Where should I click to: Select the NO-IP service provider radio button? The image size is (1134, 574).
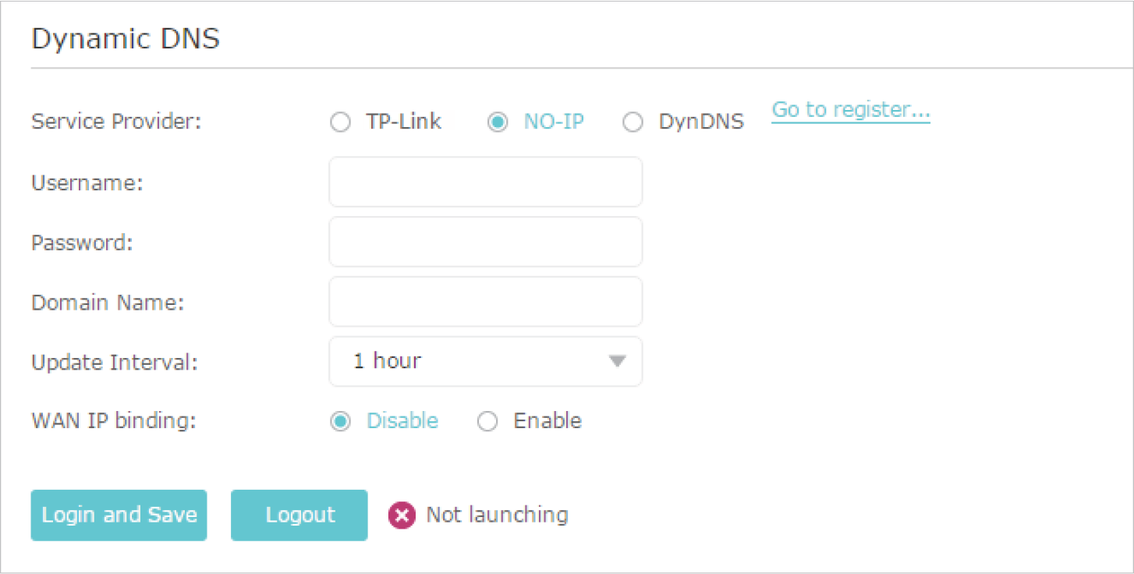tap(498, 122)
